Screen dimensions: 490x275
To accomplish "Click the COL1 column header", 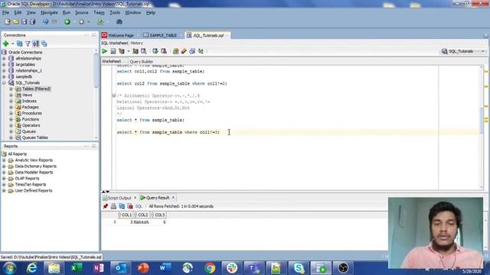I will pyautogui.click(x=126, y=215).
